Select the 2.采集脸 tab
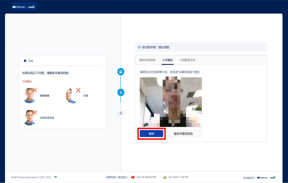The height and width of the screenshot is (183, 288). pyautogui.click(x=167, y=60)
